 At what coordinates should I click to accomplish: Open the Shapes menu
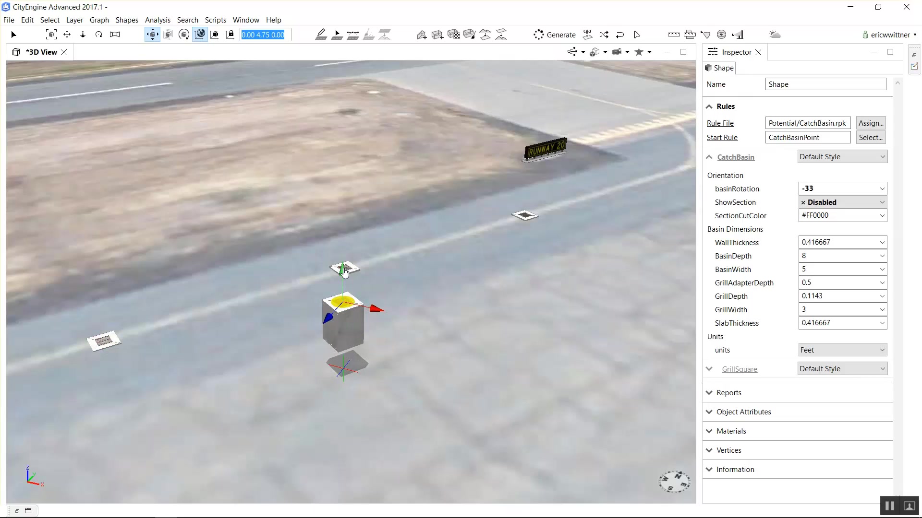coord(127,20)
